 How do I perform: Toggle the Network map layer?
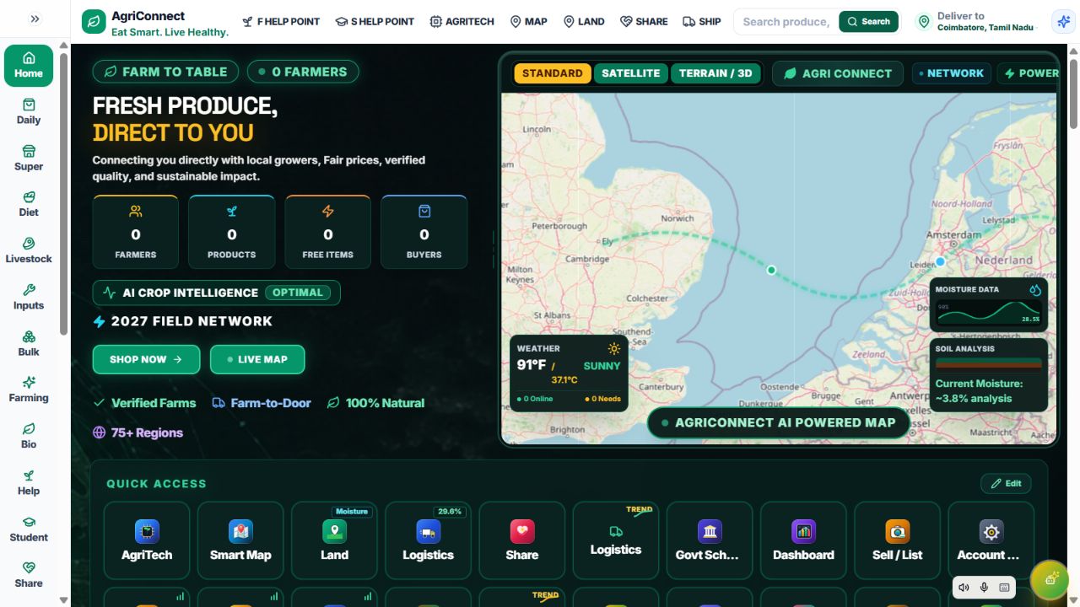click(951, 73)
